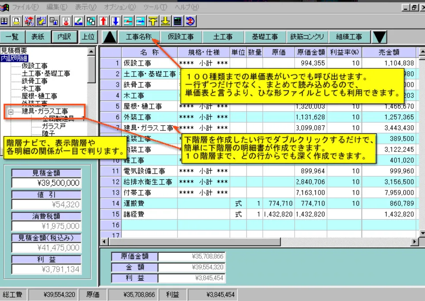Toggle the 内訳 view button
Screen dimensions: 425x301
tap(64, 37)
